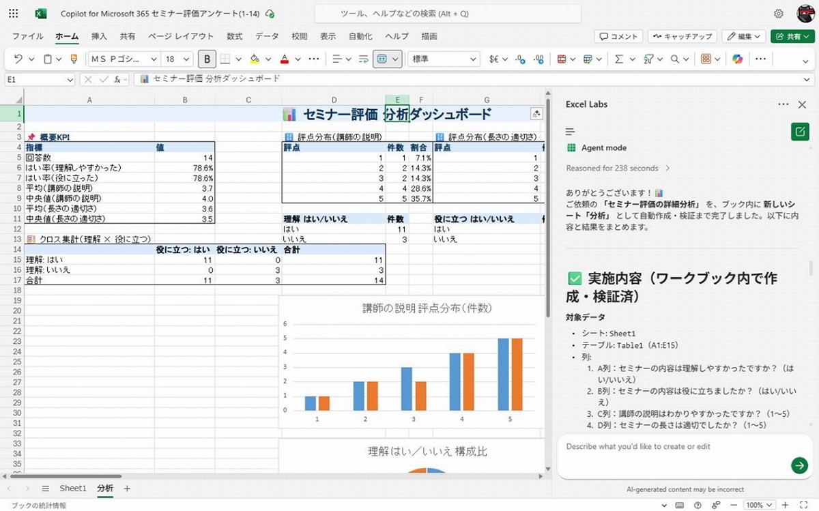
Task: Send the prompt with the green arrow
Action: [799, 465]
